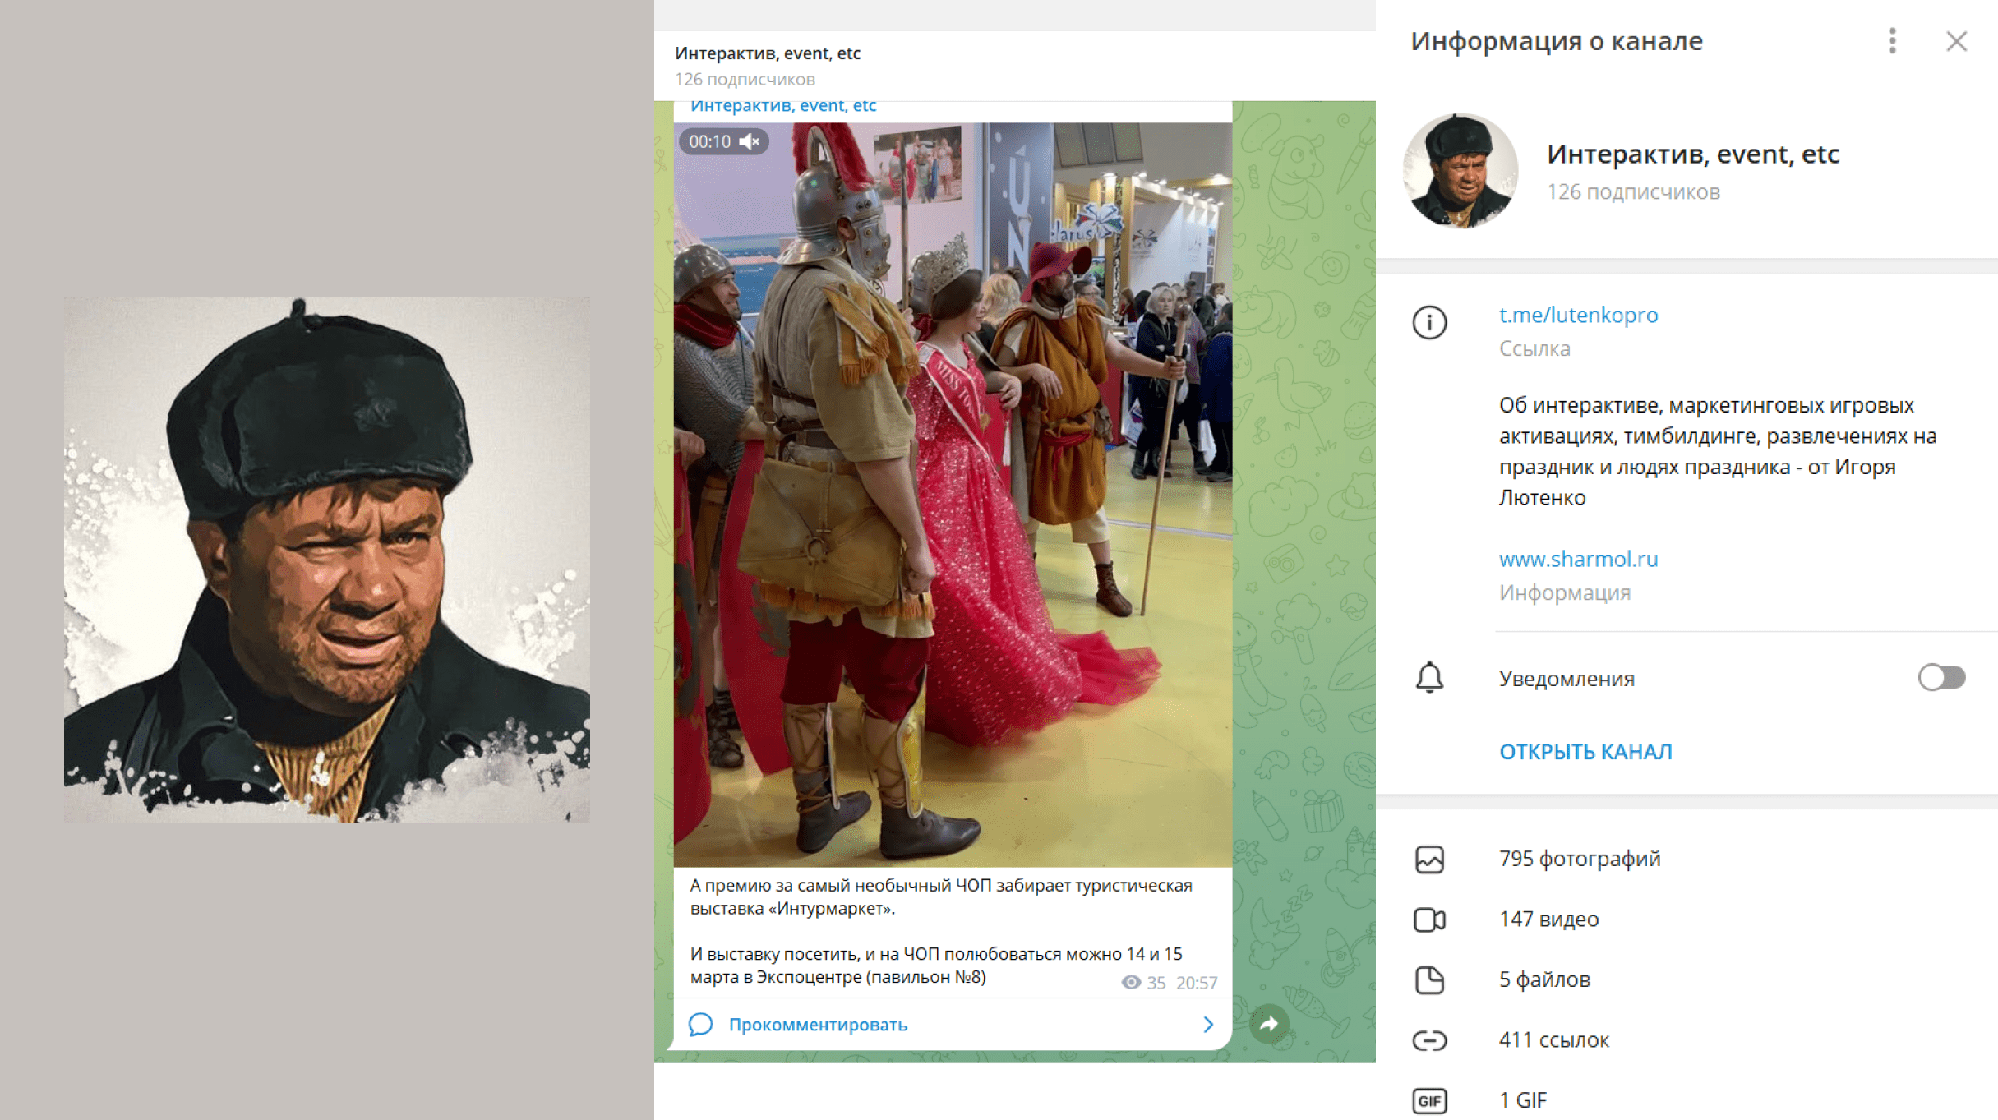This screenshot has width=1998, height=1120.
Task: Click Прокомментировать to comment on post
Action: click(x=817, y=1025)
